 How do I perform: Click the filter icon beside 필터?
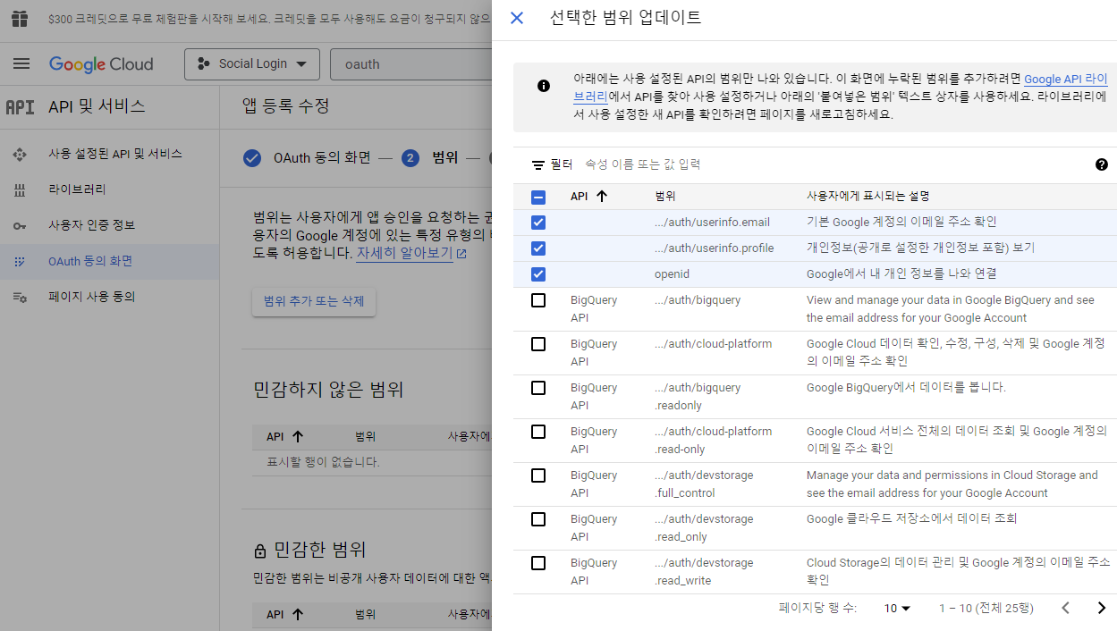coord(538,164)
